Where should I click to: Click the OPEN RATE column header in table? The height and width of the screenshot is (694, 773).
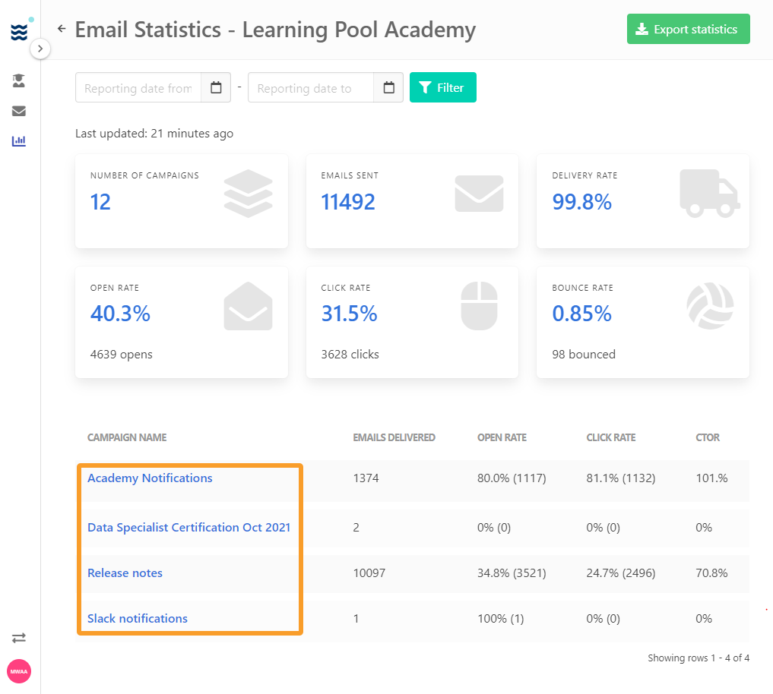tap(502, 437)
